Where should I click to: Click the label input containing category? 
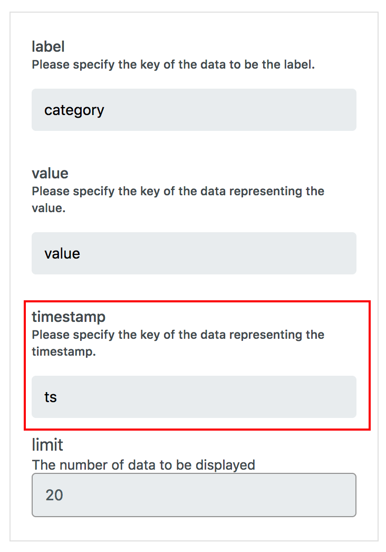coord(194,110)
